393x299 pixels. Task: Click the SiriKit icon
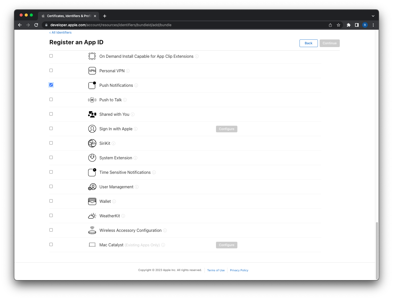[92, 143]
